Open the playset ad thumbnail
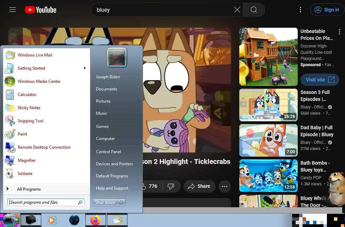The height and width of the screenshot is (227, 345). (268, 56)
